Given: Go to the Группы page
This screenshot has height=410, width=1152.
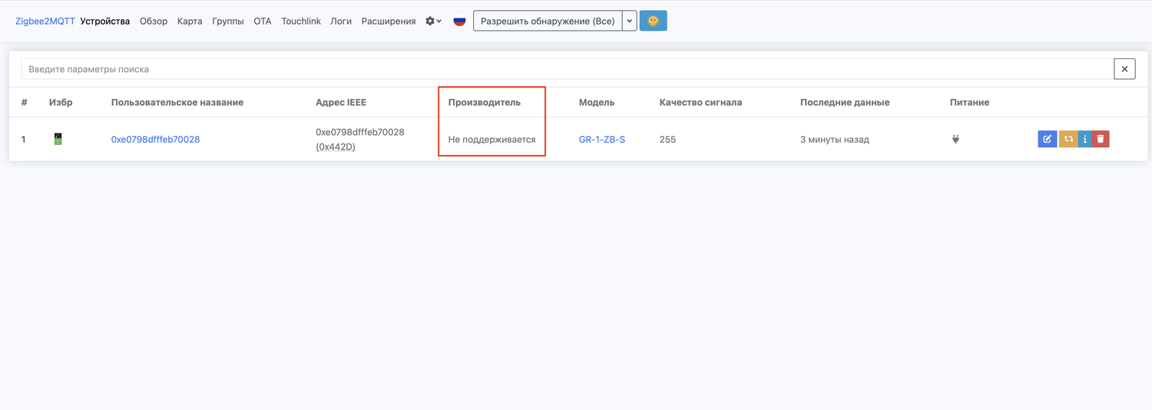Looking at the screenshot, I should pyautogui.click(x=228, y=21).
